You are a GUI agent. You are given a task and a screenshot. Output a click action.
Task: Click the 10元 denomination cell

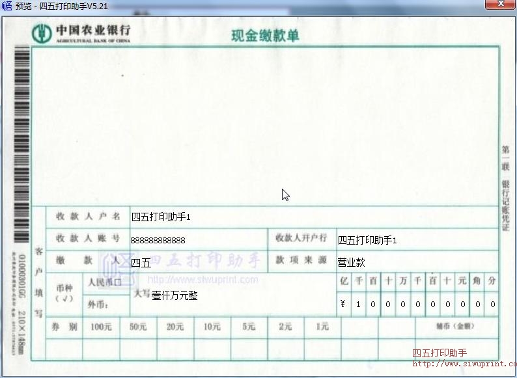coord(212,327)
